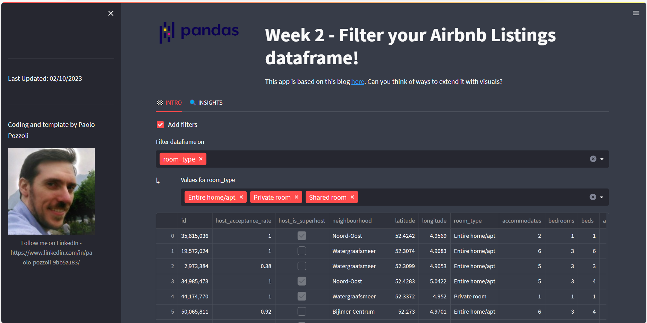This screenshot has height=323, width=647.
Task: Click Paolo Pozzoli's profile photo
Action: tap(51, 191)
